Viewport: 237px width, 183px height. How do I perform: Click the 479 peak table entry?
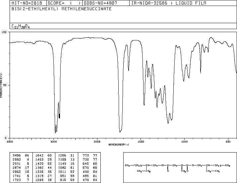90,180
